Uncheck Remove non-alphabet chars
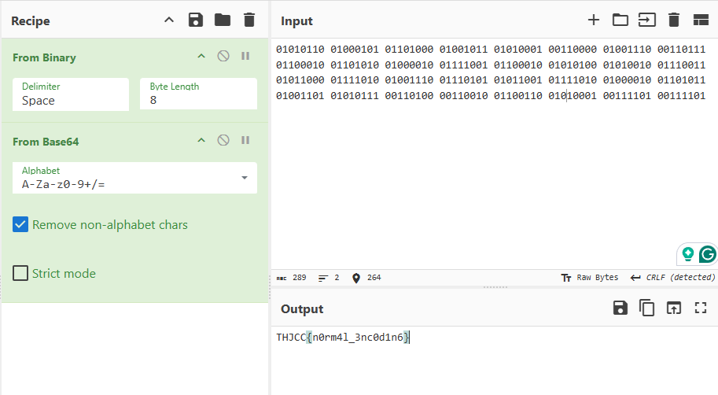718x395 pixels. coord(20,224)
